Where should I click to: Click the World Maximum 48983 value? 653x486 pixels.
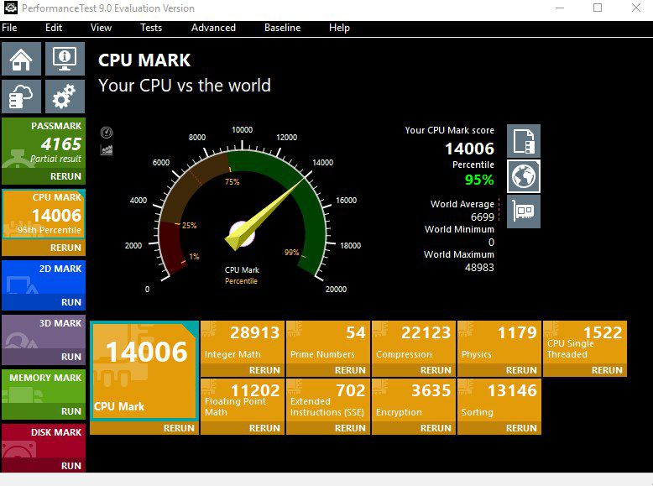pyautogui.click(x=479, y=268)
